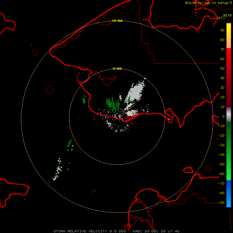The height and width of the screenshot is (233, 233).
Task: Click the 20 value on the color scale
Action: tap(222, 97)
